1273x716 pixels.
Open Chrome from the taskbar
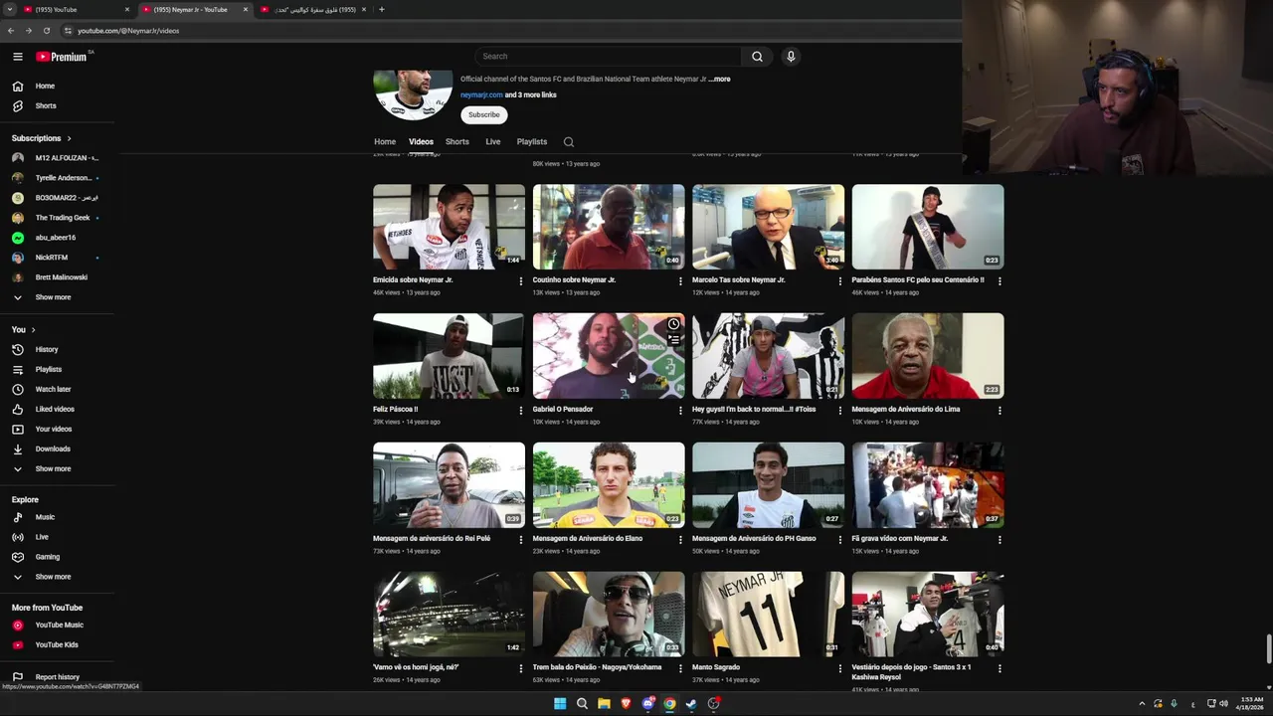point(669,704)
